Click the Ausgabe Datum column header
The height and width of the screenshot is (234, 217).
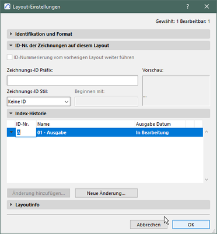[160, 124]
